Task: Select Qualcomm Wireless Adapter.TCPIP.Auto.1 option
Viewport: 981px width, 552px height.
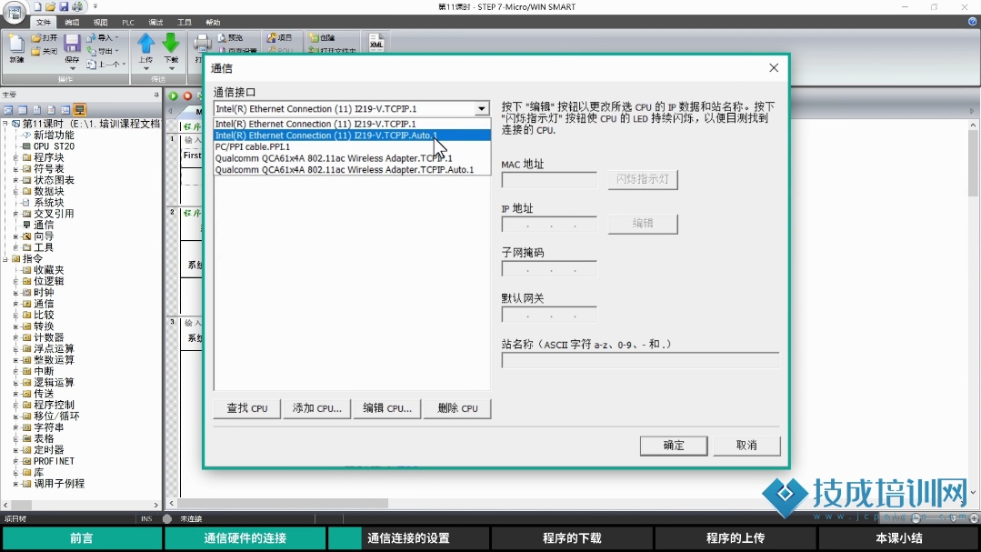Action: (x=352, y=170)
